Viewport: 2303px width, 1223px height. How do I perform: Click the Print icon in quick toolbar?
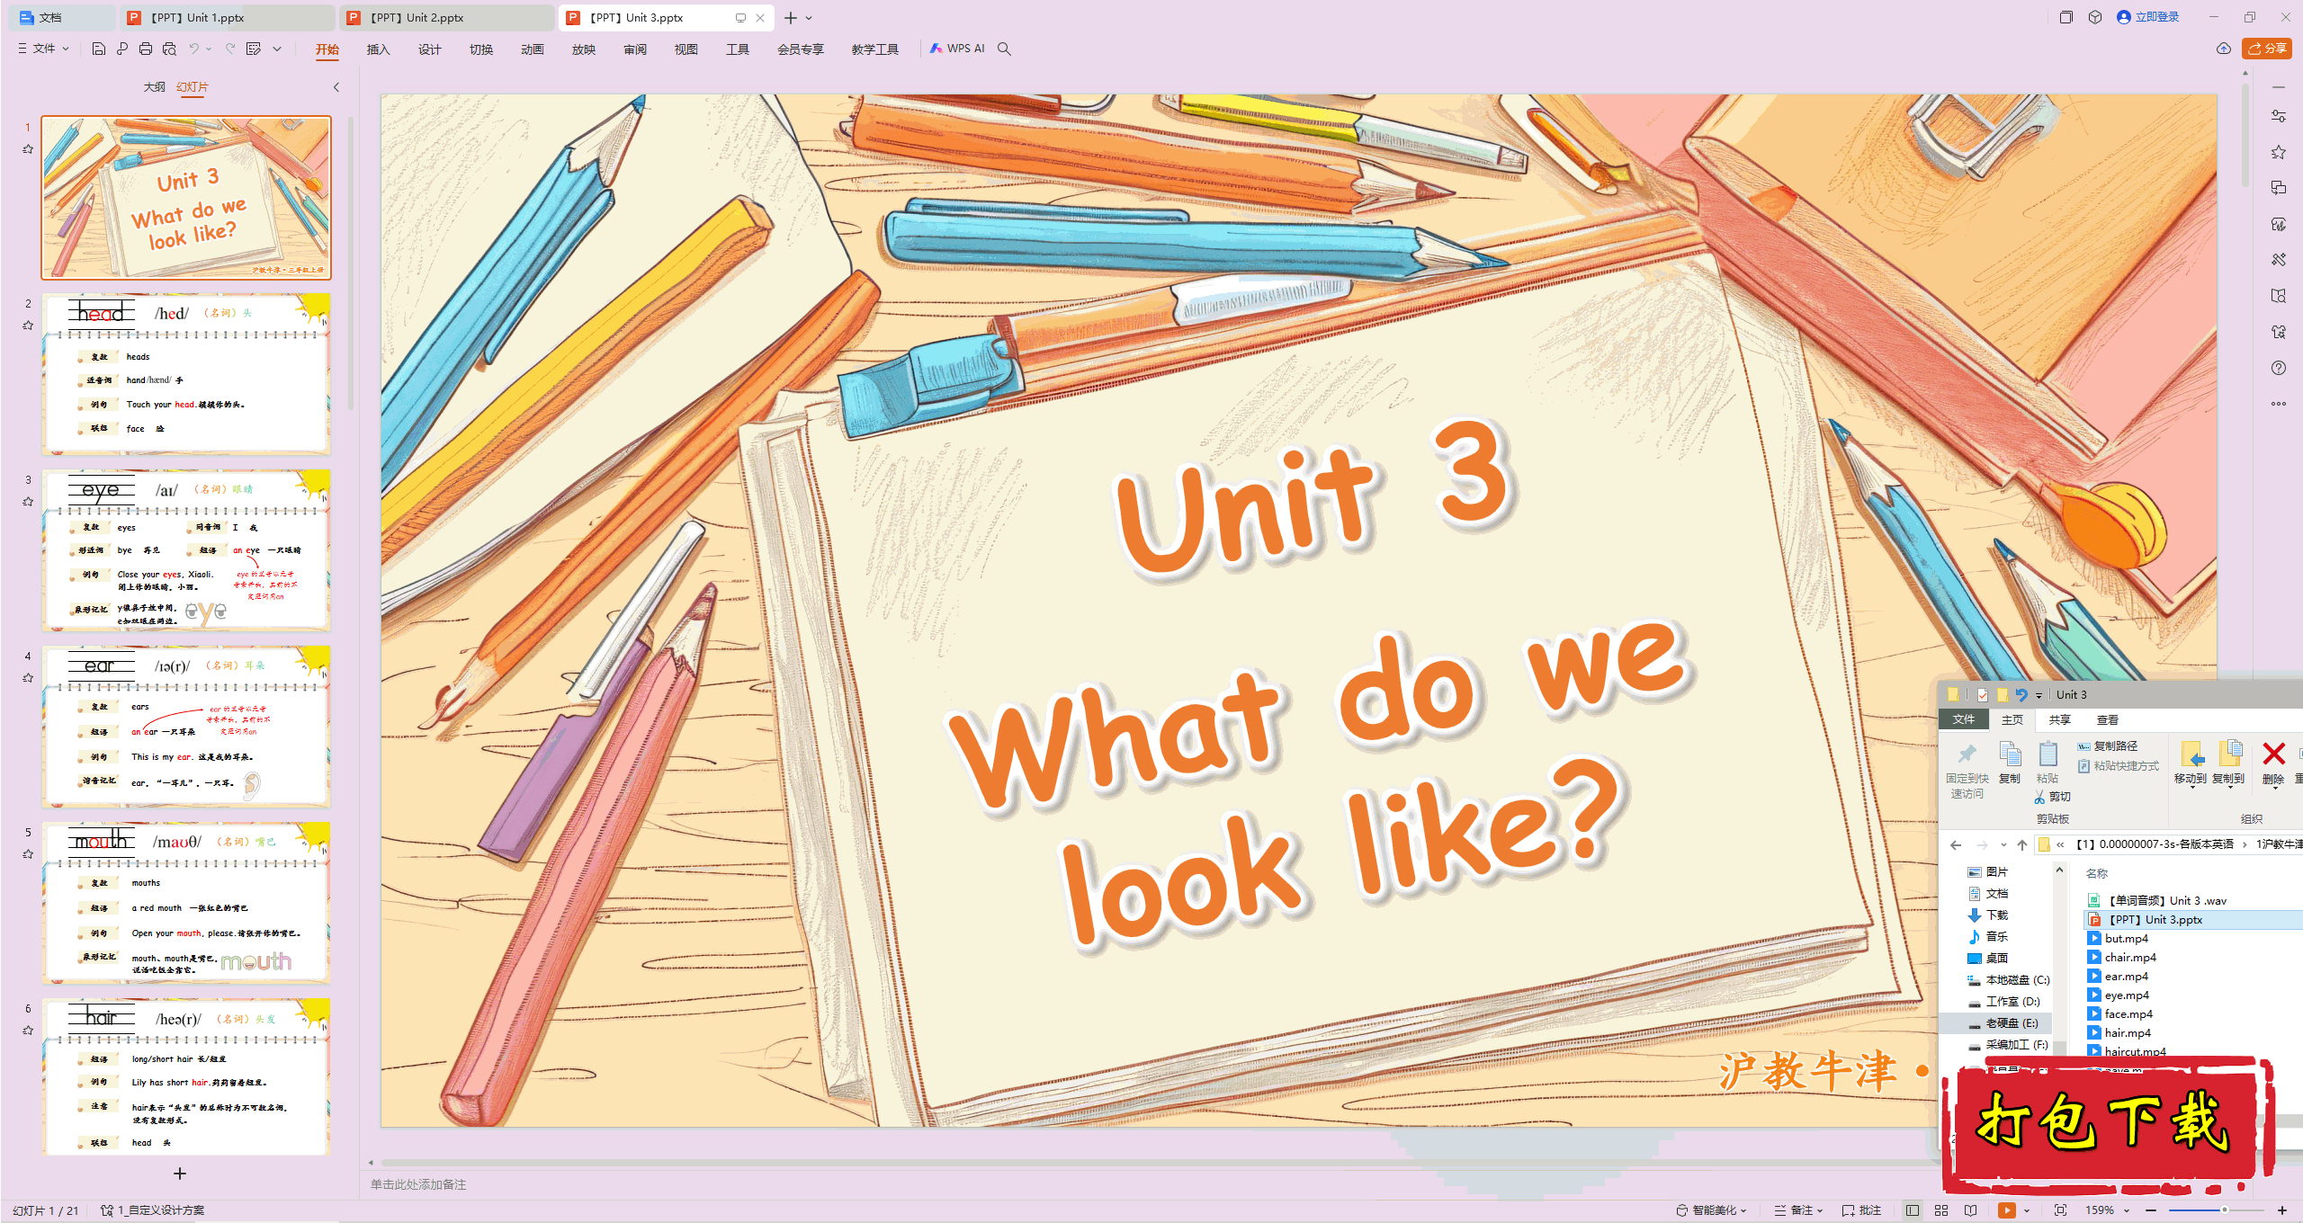(146, 49)
